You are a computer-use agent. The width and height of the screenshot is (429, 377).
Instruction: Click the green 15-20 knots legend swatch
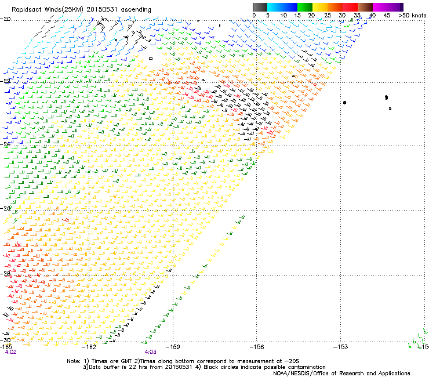(305, 7)
